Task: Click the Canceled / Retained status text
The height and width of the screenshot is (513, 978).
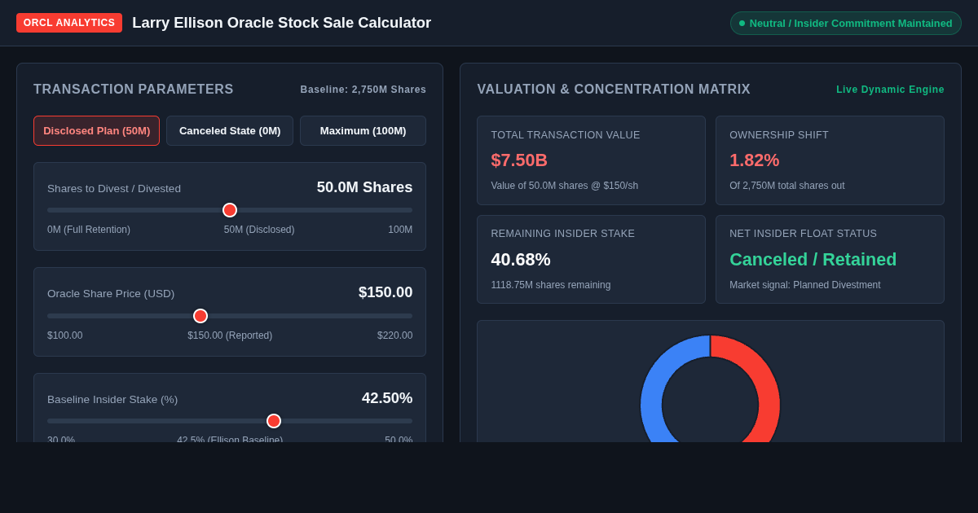Action: 813,260
